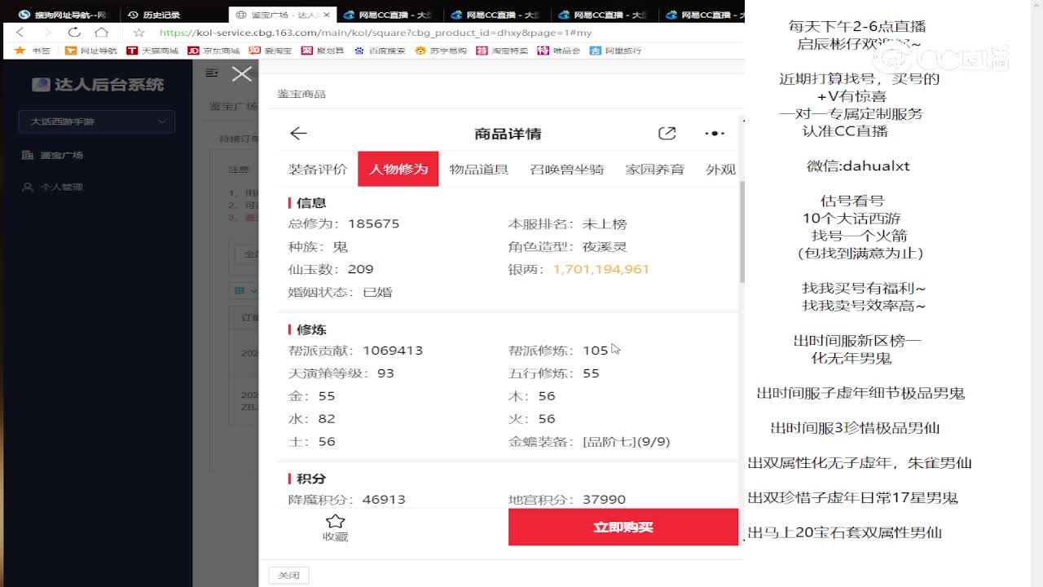
Task: Open the 家园养育 tab
Action: click(655, 169)
